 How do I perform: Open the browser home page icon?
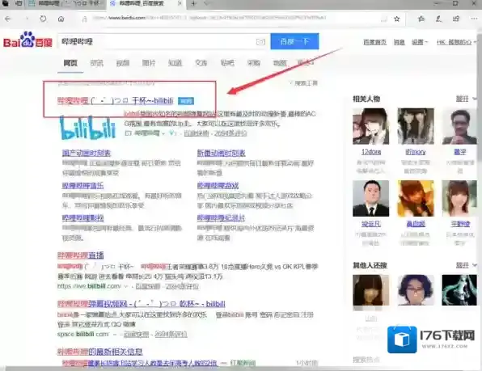coord(61,19)
